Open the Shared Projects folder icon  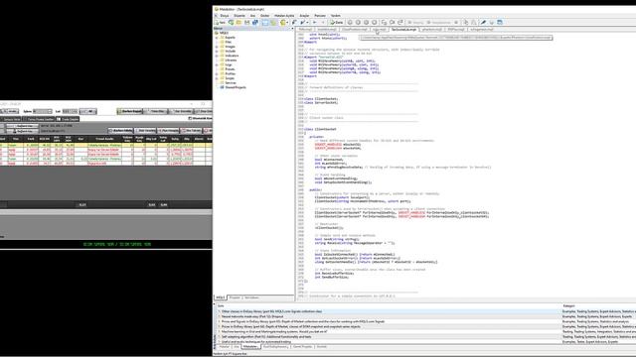222,87
